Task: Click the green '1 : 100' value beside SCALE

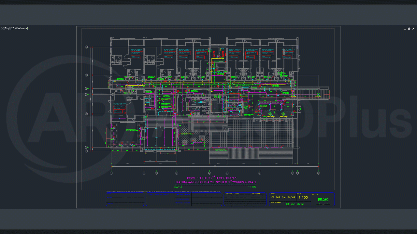Action: [252, 187]
